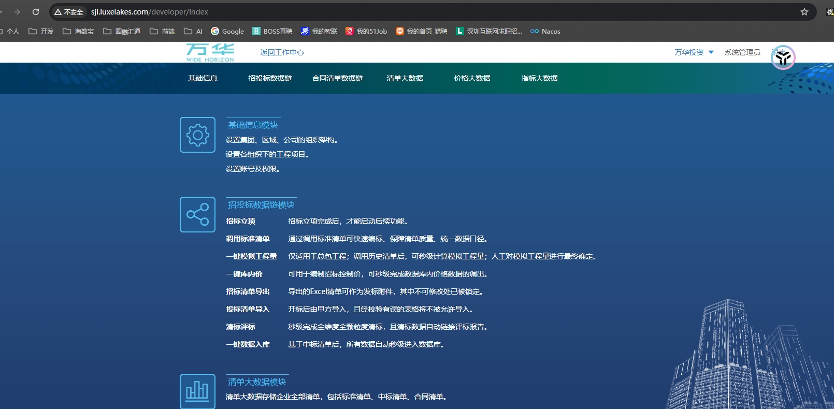834x409 pixels.
Task: Click the 返回工作中心 link
Action: pyautogui.click(x=282, y=52)
